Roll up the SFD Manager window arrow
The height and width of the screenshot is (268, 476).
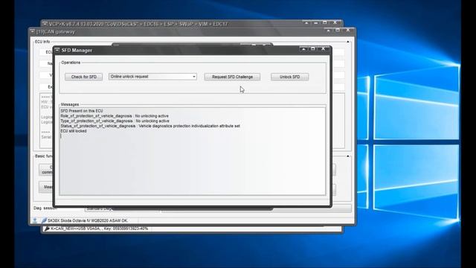[303, 49]
